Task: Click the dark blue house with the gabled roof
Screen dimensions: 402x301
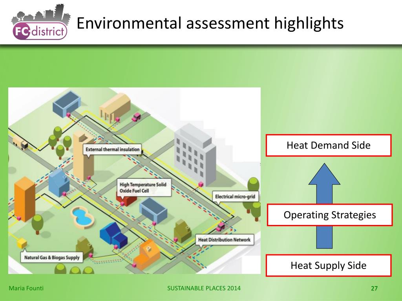Action: tap(113, 235)
